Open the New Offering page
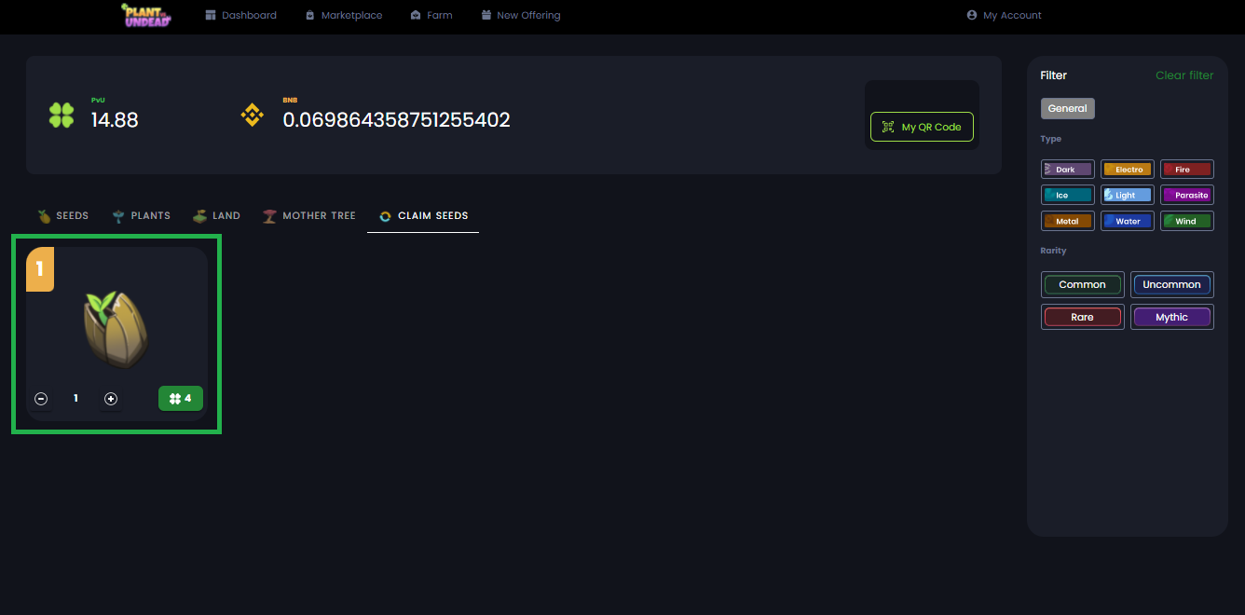This screenshot has width=1245, height=615. click(521, 15)
